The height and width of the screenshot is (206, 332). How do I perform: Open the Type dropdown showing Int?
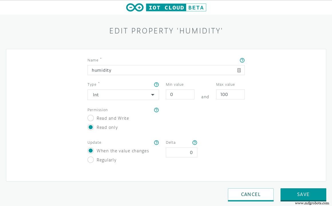123,95
